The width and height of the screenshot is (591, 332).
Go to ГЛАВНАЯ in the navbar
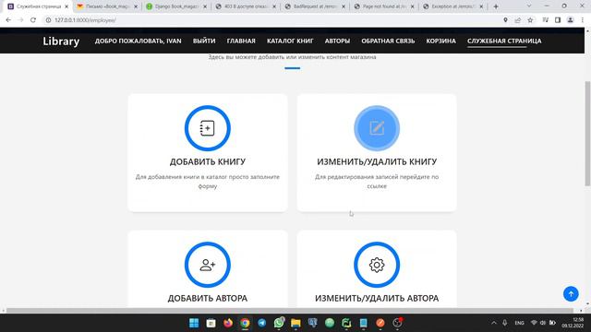click(241, 41)
